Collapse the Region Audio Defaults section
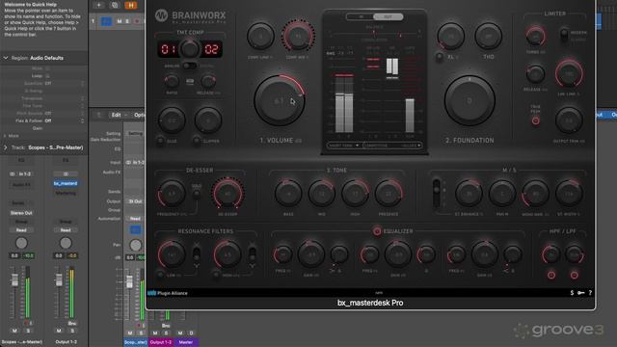The image size is (617, 347). click(x=6, y=58)
